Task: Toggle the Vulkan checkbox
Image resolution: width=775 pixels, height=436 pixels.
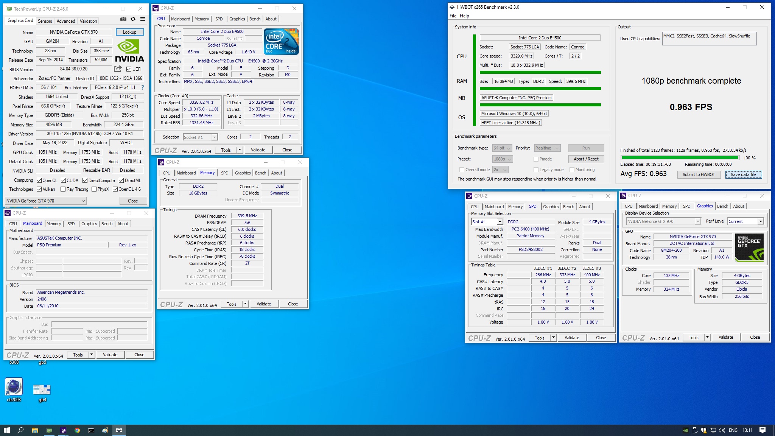Action: pos(39,189)
